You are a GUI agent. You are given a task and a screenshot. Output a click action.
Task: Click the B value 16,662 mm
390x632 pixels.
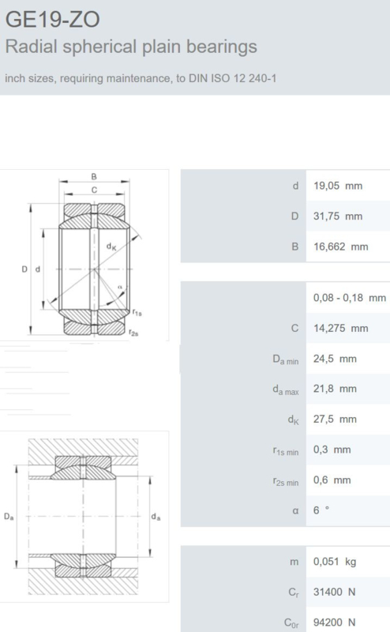pos(341,246)
